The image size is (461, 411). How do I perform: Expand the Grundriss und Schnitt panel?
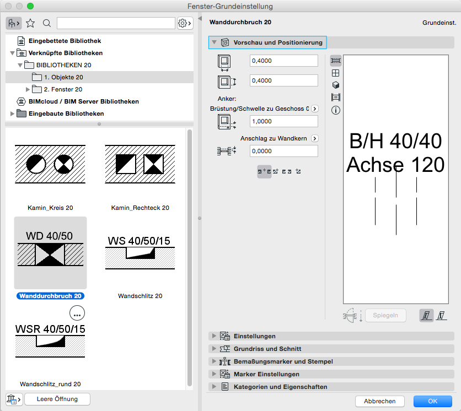267,349
